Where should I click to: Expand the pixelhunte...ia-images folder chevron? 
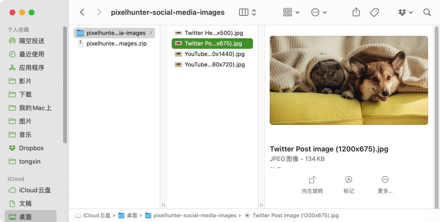tap(151, 33)
